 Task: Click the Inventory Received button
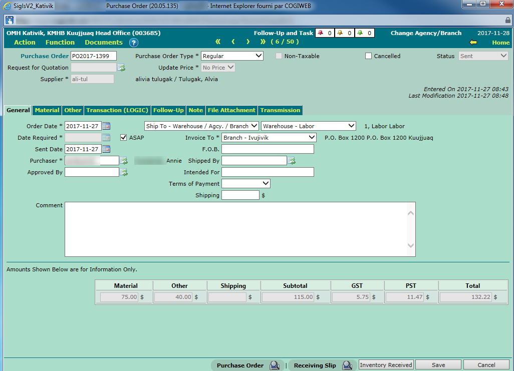tap(386, 365)
